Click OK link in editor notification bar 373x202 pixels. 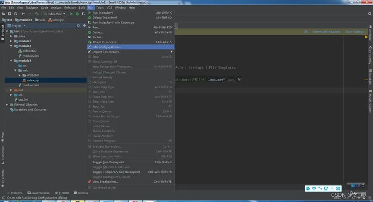coord(306,31)
